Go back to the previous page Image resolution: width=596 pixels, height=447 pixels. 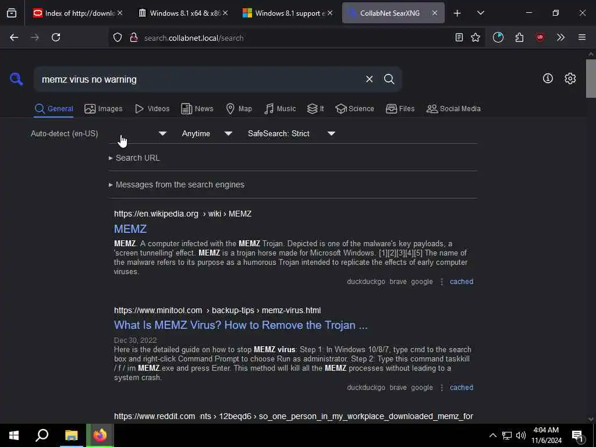pyautogui.click(x=14, y=37)
